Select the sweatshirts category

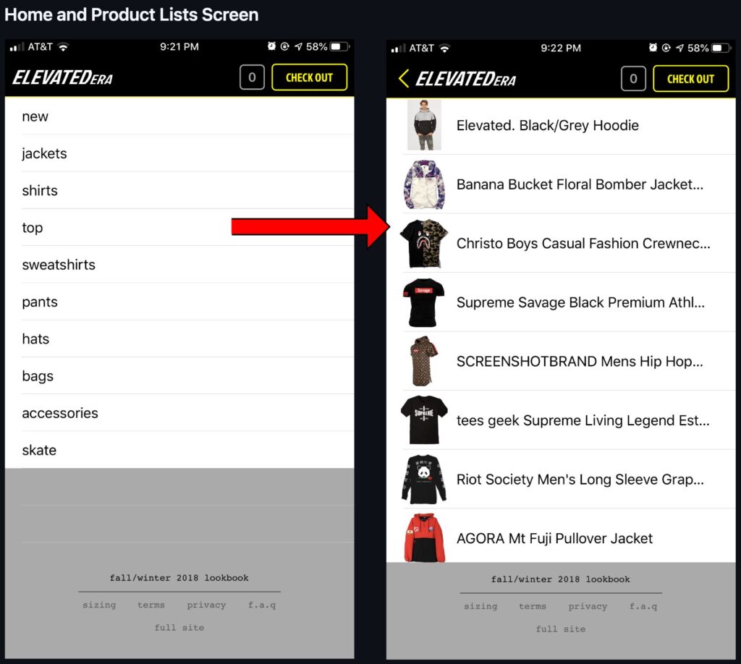pyautogui.click(x=59, y=265)
